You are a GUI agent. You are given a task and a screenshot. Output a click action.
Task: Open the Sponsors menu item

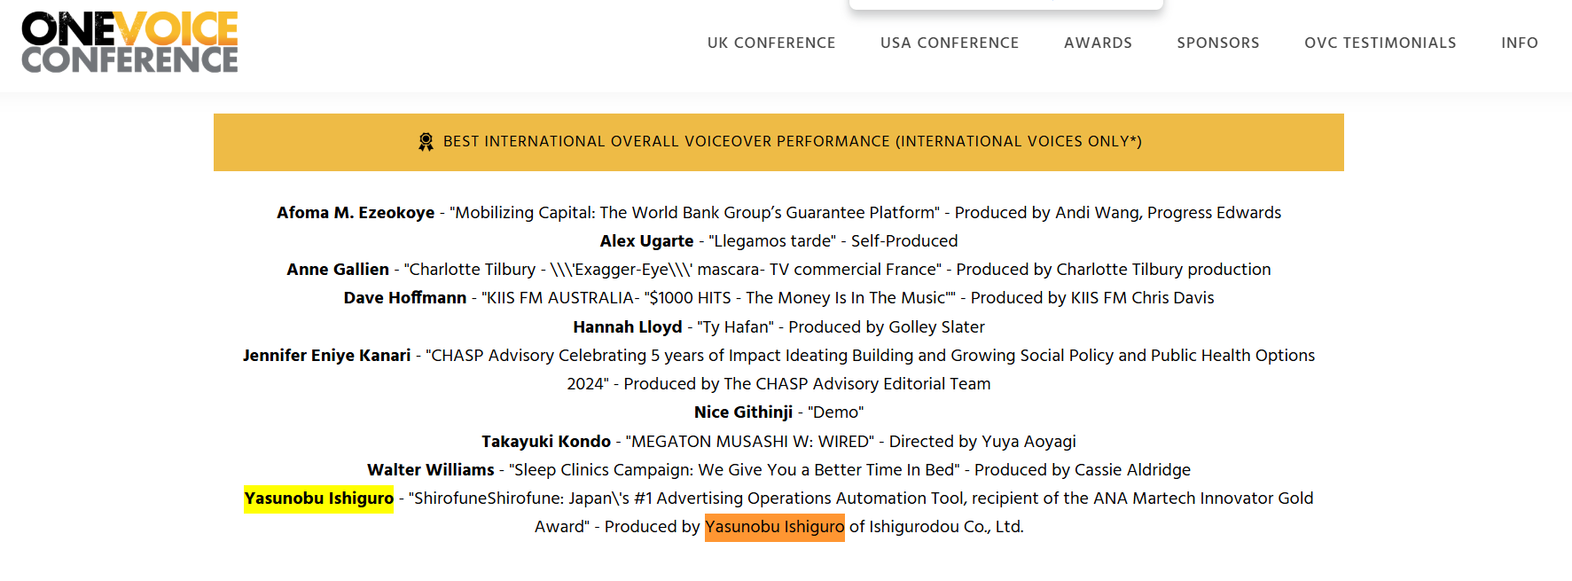[1218, 43]
